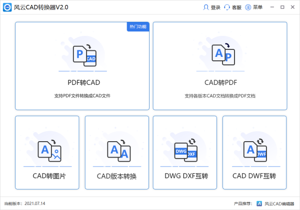
Task: Click the CAD DWF互转 label
Action: (x=254, y=176)
